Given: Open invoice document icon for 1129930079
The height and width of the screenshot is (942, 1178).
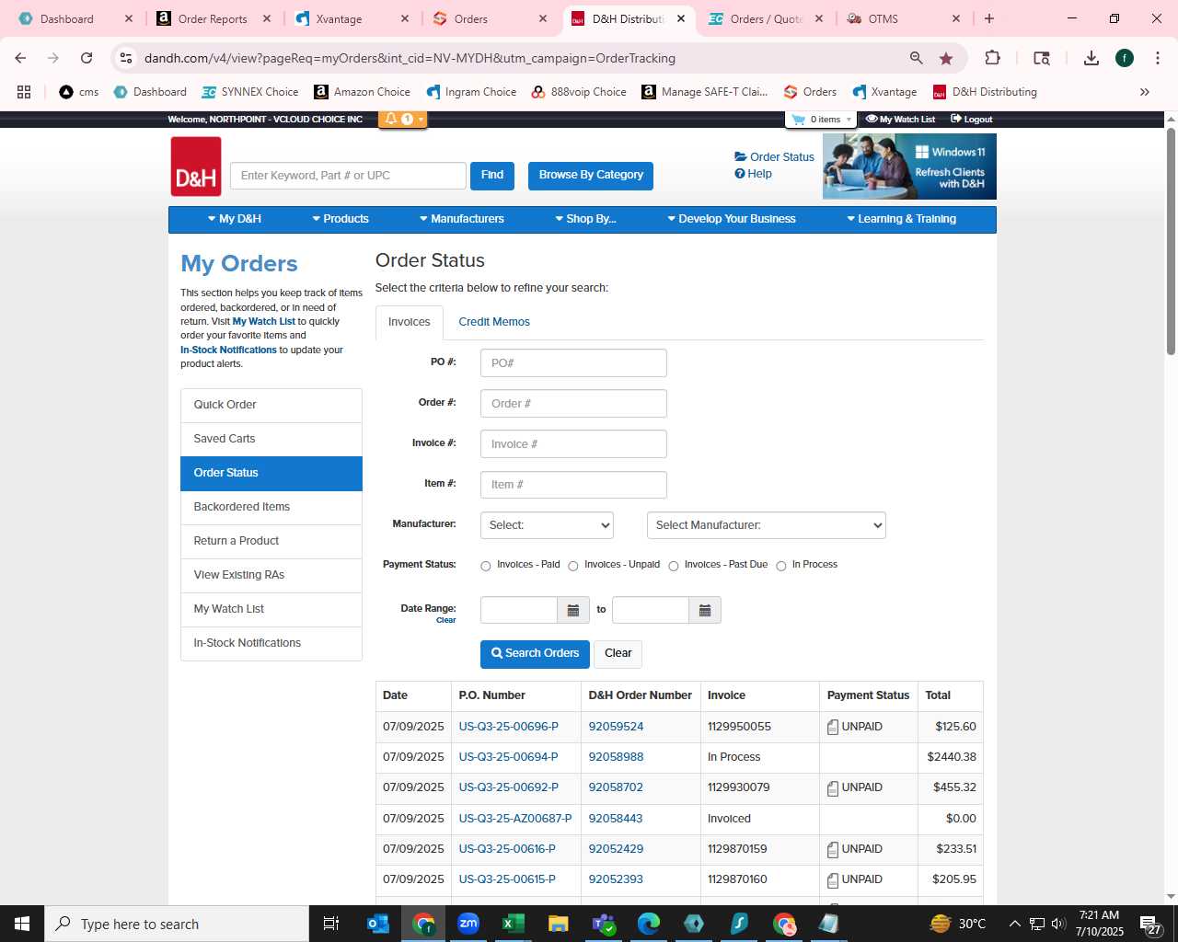Looking at the screenshot, I should coord(833,788).
